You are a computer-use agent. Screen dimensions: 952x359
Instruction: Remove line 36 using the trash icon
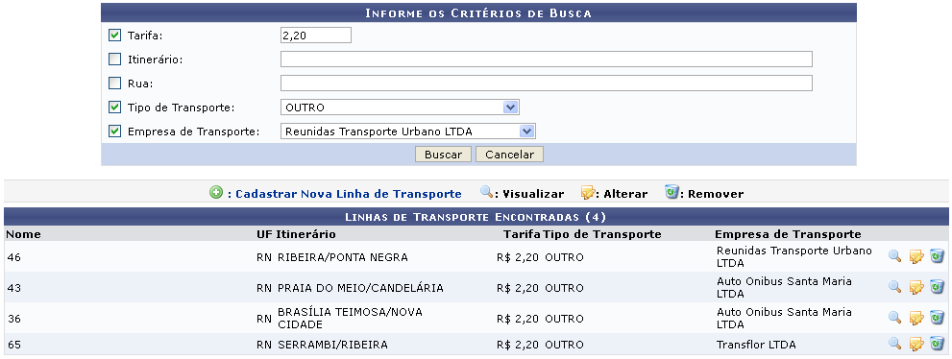(937, 317)
